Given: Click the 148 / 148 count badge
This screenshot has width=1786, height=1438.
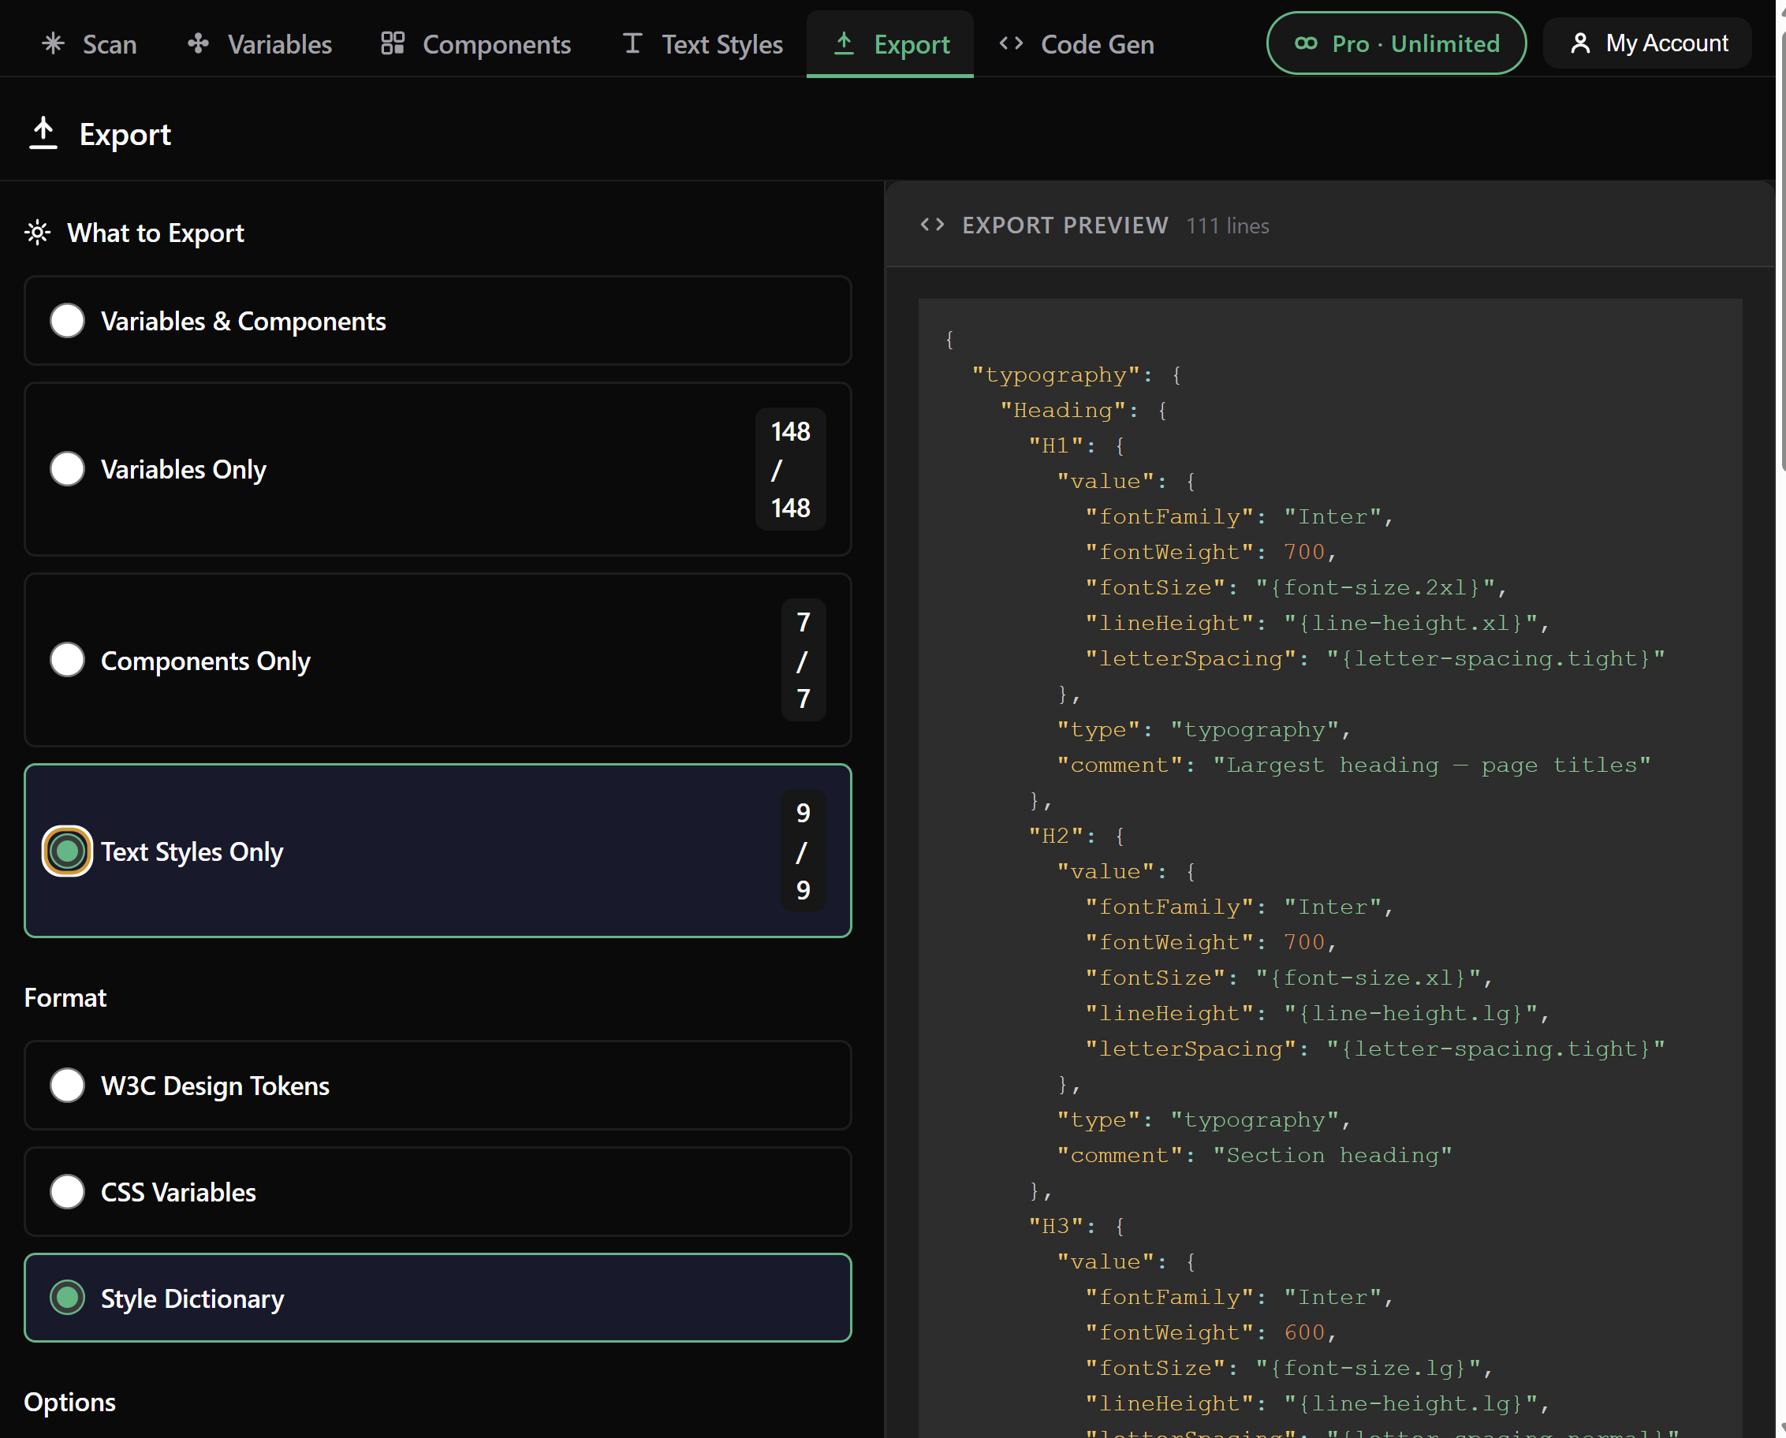Looking at the screenshot, I should [790, 469].
